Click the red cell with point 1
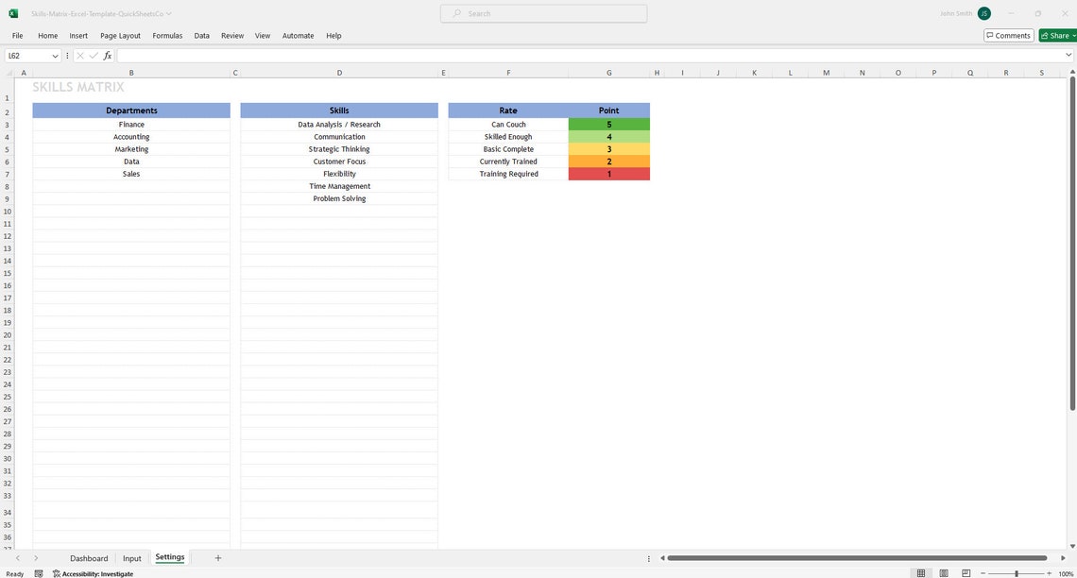Screen dimensions: 1077x578 point(608,174)
